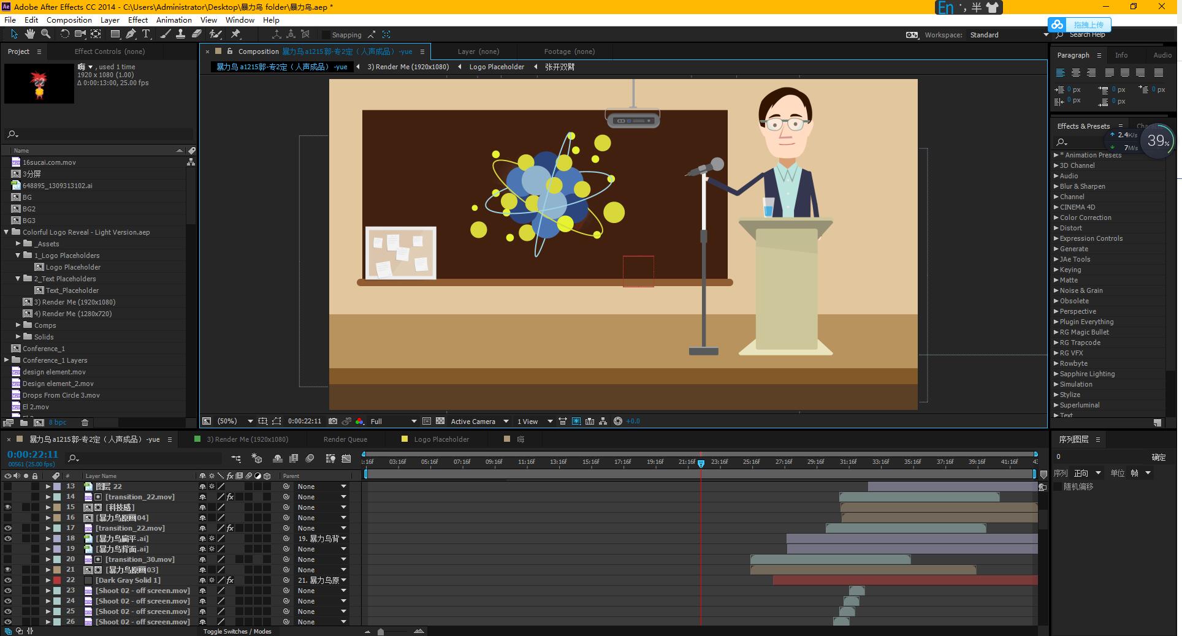Screen dimensions: 1182x636
Task: Toggle visibility of layer 17 transition_22.mov
Action: pyautogui.click(x=8, y=528)
